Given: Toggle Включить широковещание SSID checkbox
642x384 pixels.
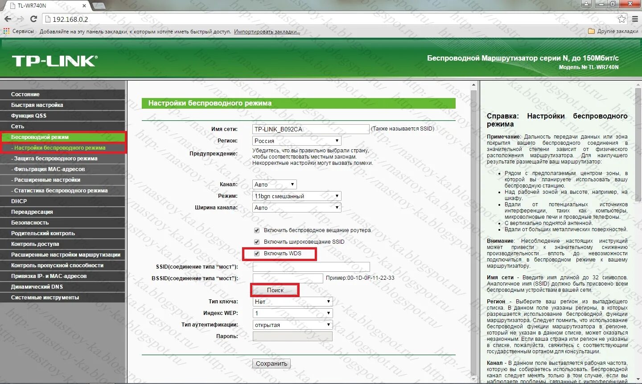Looking at the screenshot, I should [x=257, y=242].
